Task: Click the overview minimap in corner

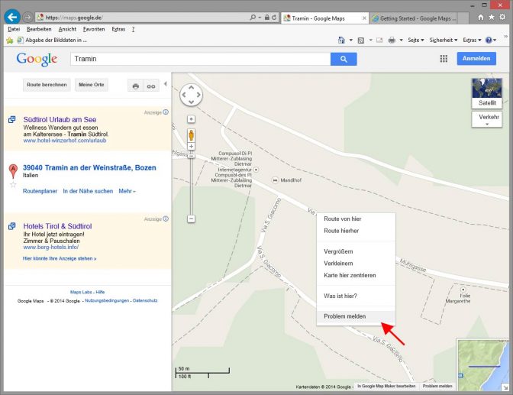Action: 483,365
